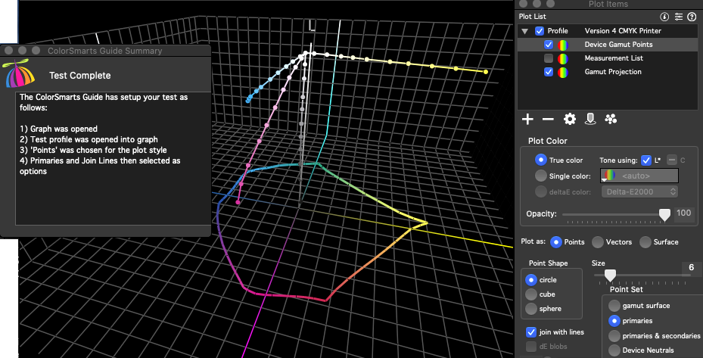
Task: Open plot settings gear icon
Action: click(x=570, y=120)
